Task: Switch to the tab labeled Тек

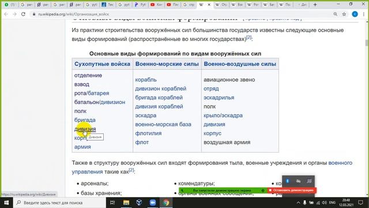Action: point(108,5)
